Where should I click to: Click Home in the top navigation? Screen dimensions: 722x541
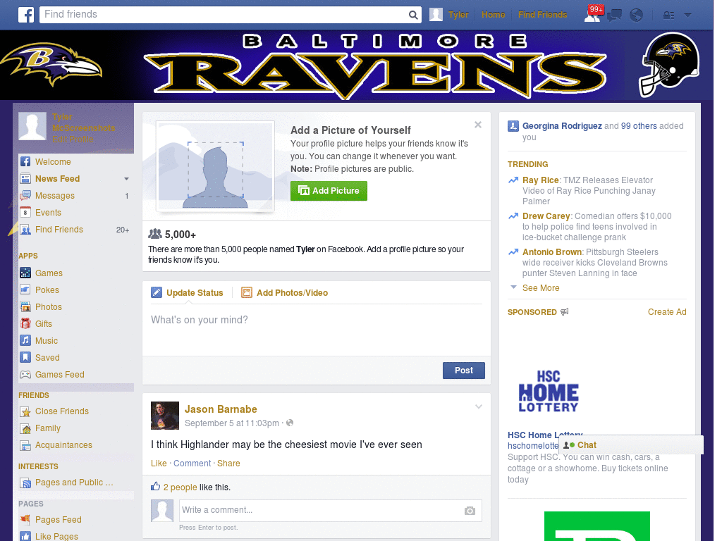(x=493, y=15)
